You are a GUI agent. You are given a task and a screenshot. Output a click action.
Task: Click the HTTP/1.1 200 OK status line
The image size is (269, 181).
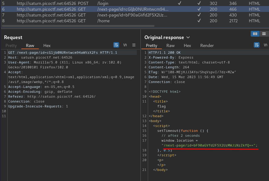point(165,53)
